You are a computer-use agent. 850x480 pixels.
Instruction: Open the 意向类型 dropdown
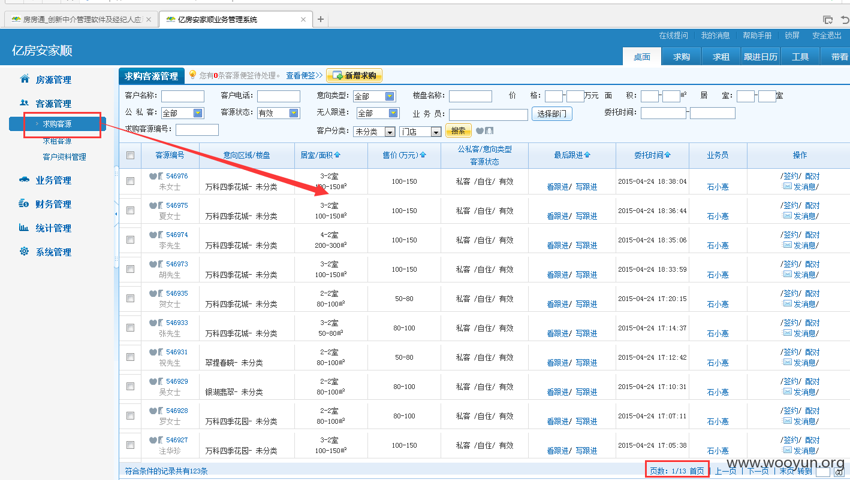coord(375,96)
